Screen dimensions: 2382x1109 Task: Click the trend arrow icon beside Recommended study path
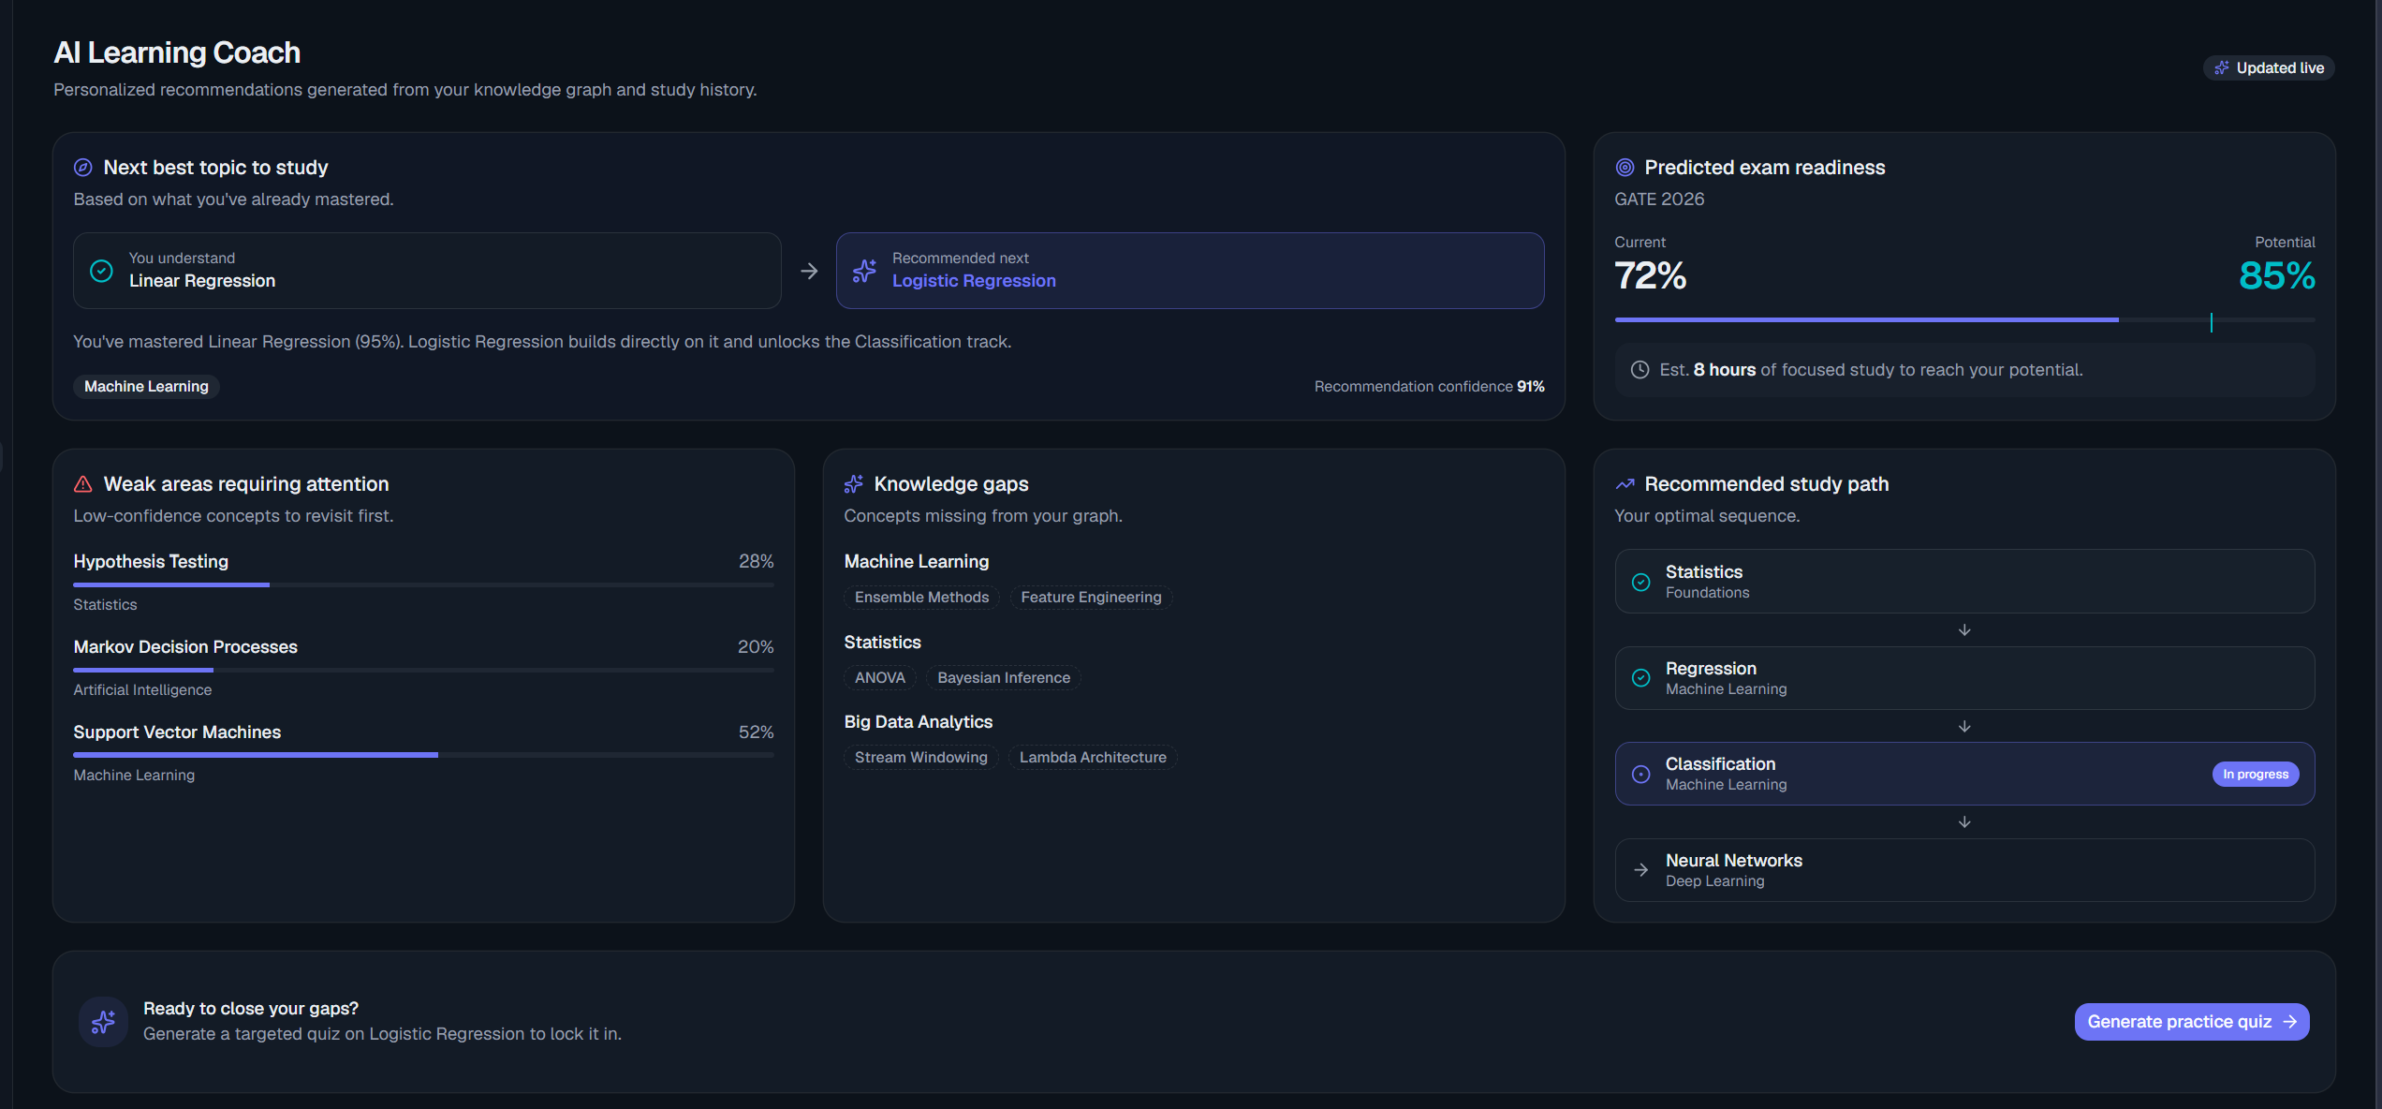click(x=1625, y=484)
